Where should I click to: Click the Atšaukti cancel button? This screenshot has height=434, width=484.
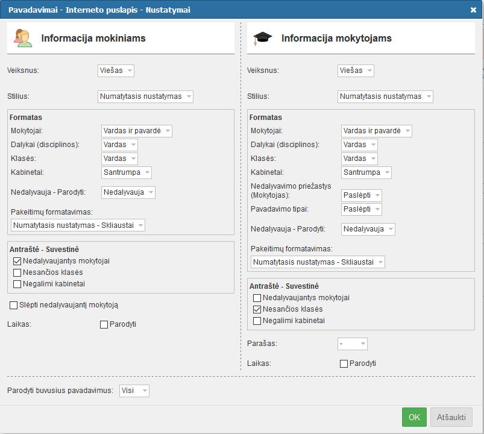[x=451, y=417]
